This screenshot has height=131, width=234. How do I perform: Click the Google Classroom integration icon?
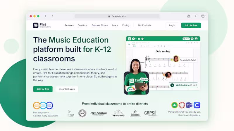(174, 105)
